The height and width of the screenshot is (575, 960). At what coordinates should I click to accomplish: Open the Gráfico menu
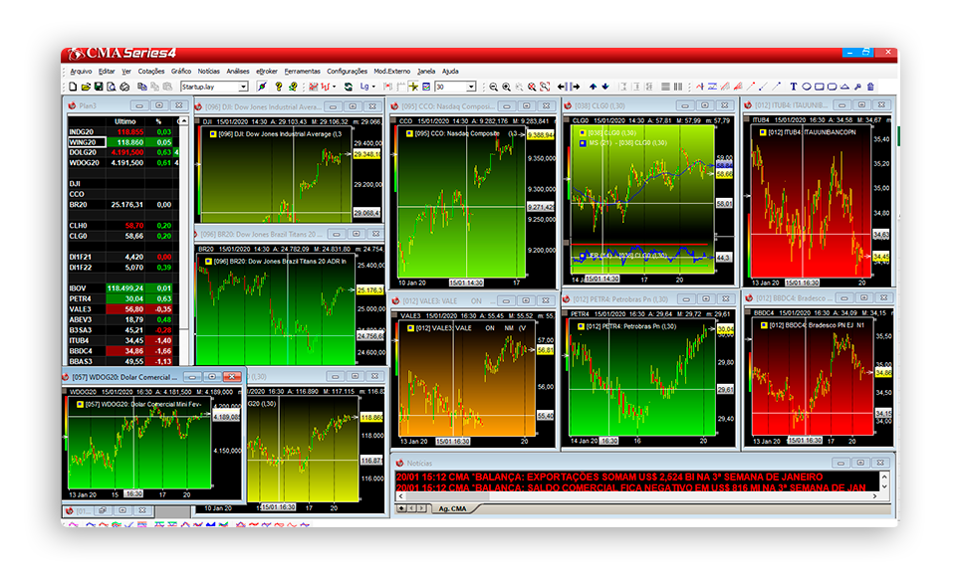181,72
